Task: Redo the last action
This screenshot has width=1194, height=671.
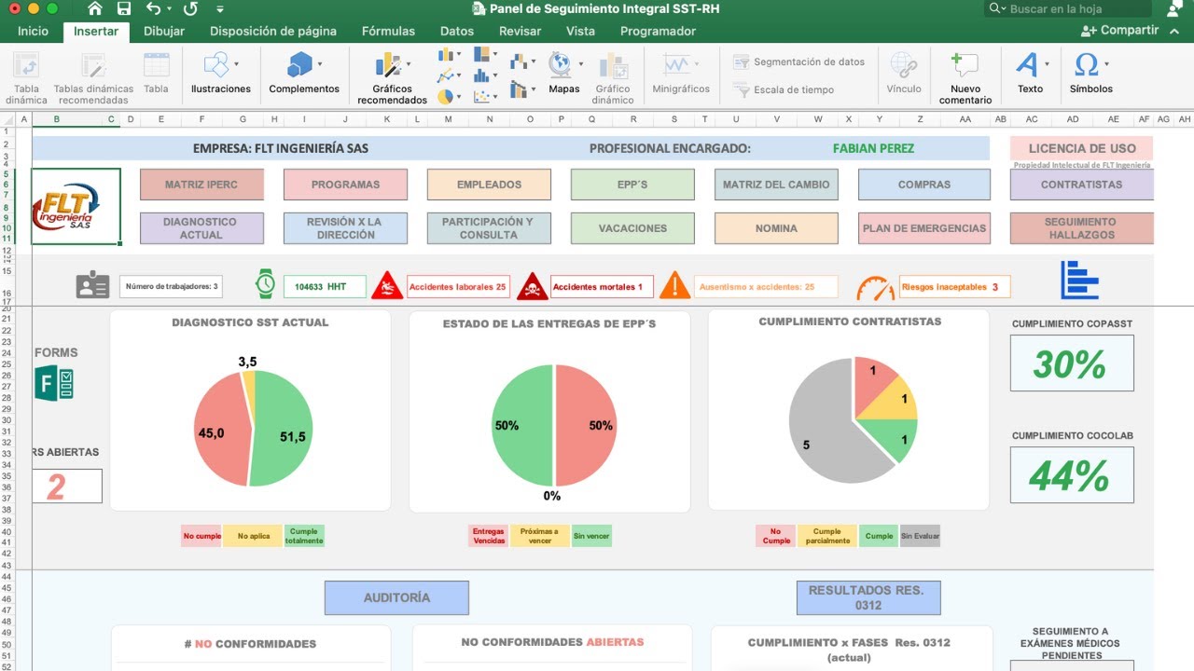Action: pyautogui.click(x=190, y=9)
